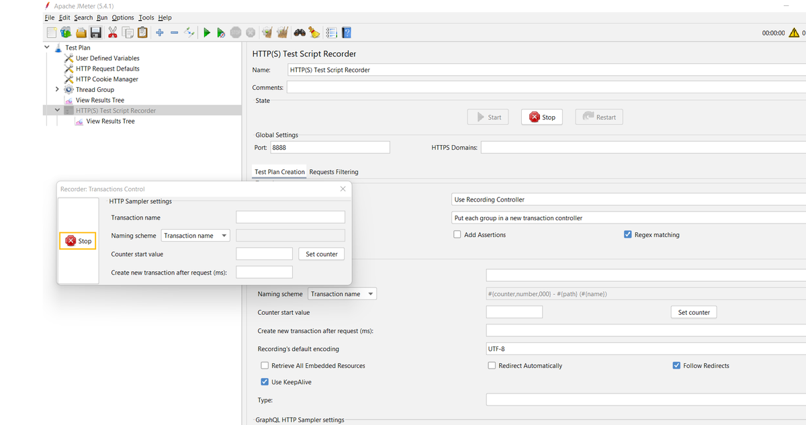Open the Tools menu
This screenshot has height=425, width=806.
(x=146, y=17)
